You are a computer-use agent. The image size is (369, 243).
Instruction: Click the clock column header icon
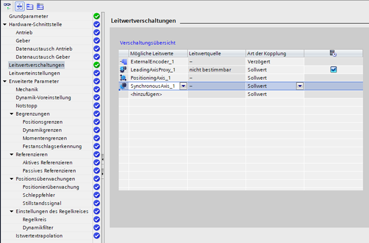[x=333, y=54]
